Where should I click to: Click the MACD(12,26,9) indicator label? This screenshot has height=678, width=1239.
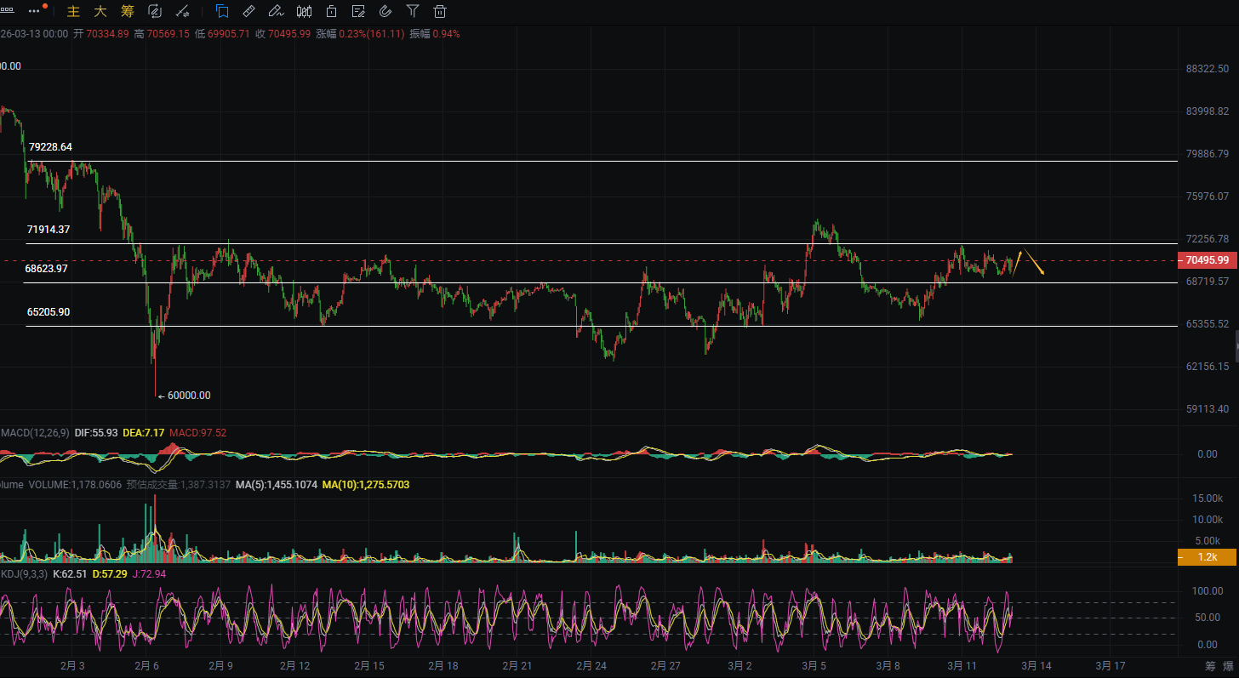pos(35,433)
